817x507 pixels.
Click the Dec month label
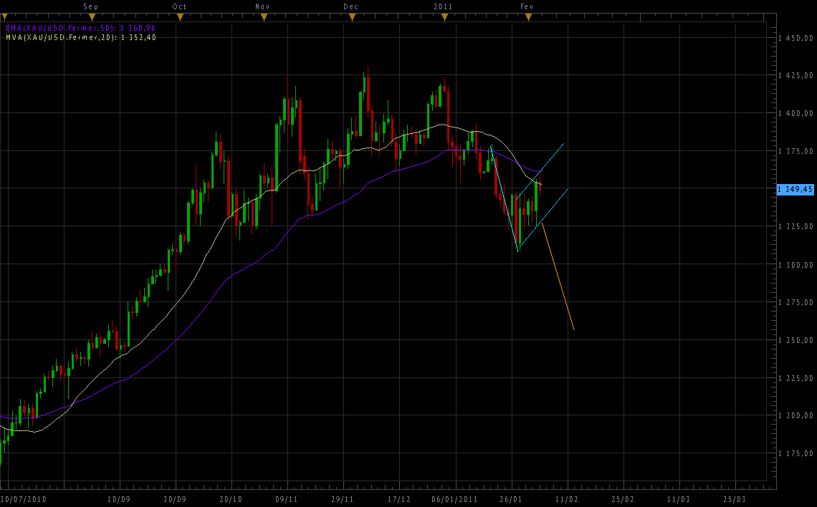[350, 6]
